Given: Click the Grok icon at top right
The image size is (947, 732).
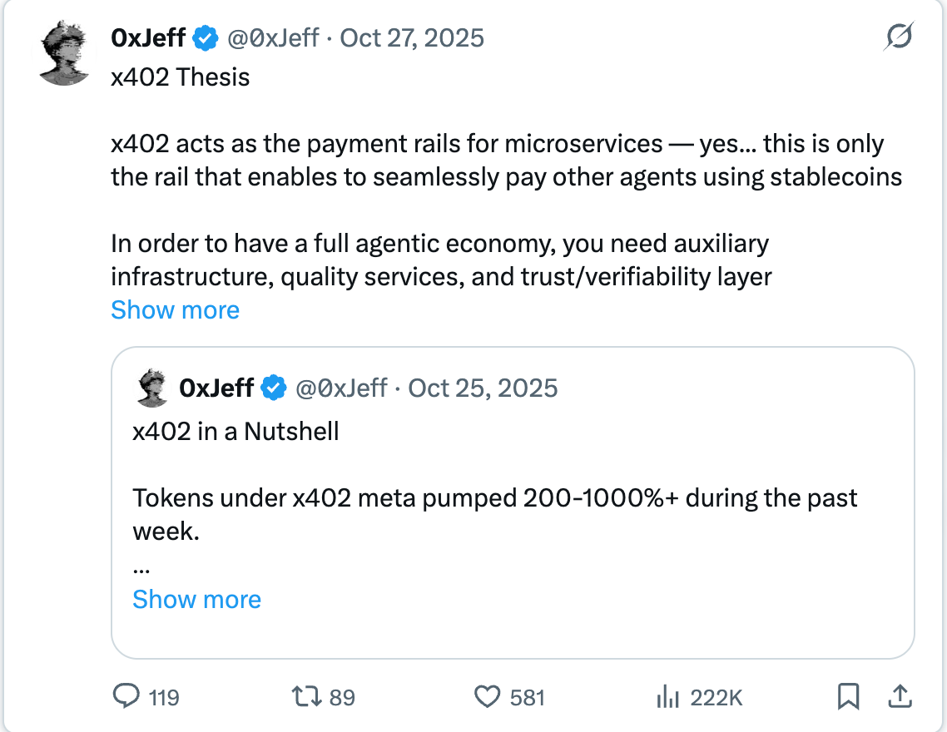Looking at the screenshot, I should (x=900, y=37).
